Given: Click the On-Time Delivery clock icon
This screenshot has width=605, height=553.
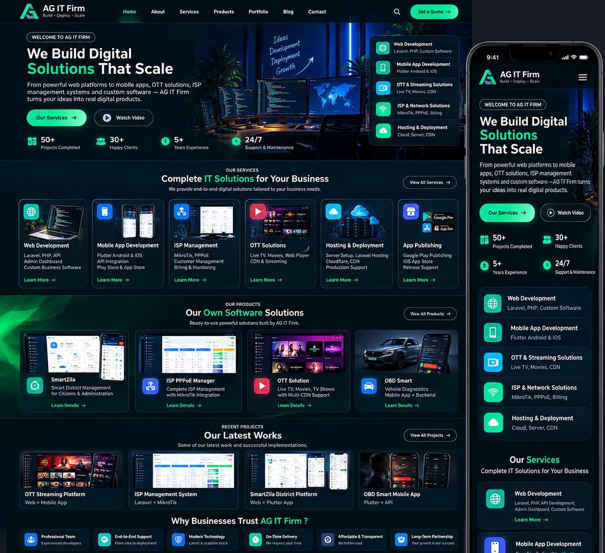Looking at the screenshot, I should (x=255, y=540).
